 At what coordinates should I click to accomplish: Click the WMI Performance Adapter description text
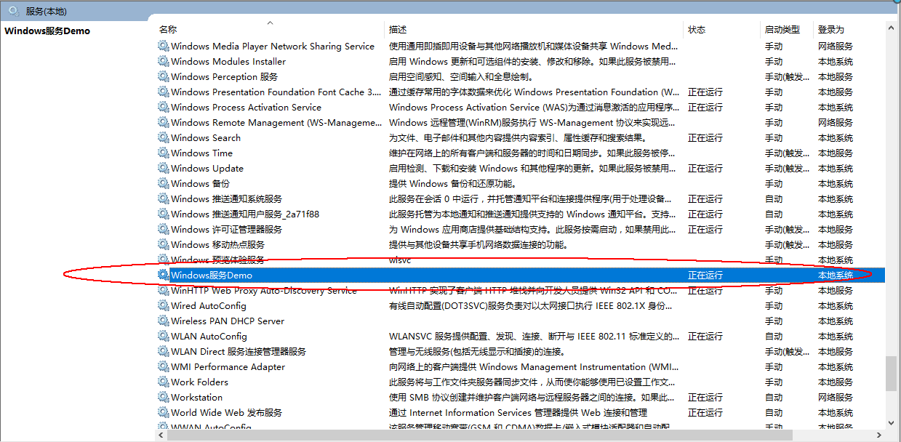point(533,366)
